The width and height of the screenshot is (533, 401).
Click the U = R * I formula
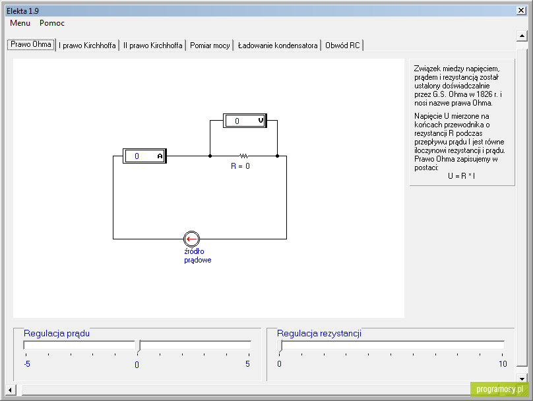pos(461,175)
